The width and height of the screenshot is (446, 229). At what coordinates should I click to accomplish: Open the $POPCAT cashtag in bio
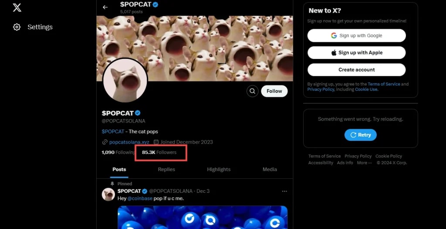click(x=113, y=132)
